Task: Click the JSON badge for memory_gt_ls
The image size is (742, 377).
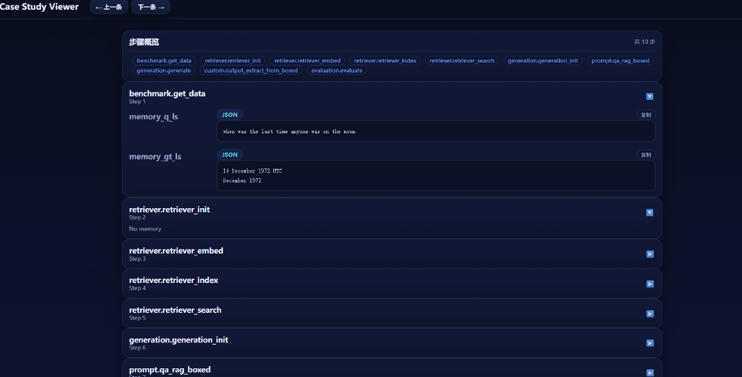Action: (x=230, y=154)
